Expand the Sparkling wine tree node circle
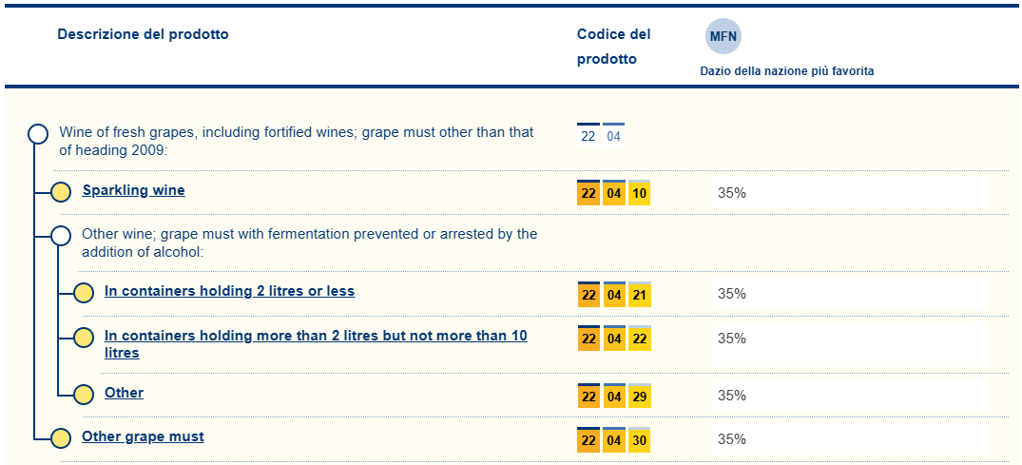1022x465 pixels. pos(61,192)
